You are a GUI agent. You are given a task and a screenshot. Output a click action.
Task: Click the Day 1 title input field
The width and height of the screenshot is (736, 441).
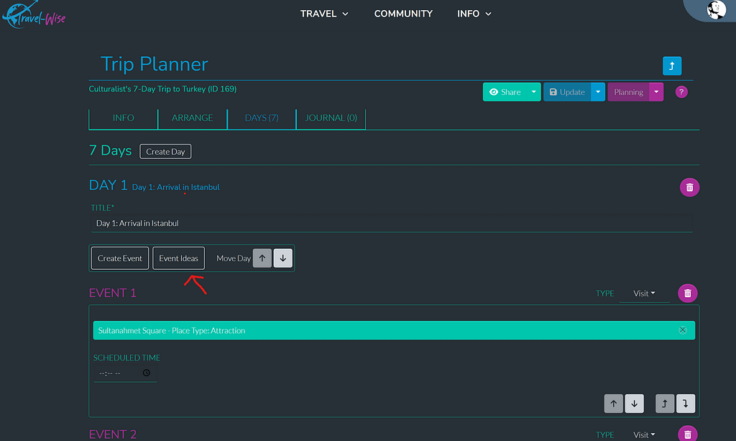[392, 224]
